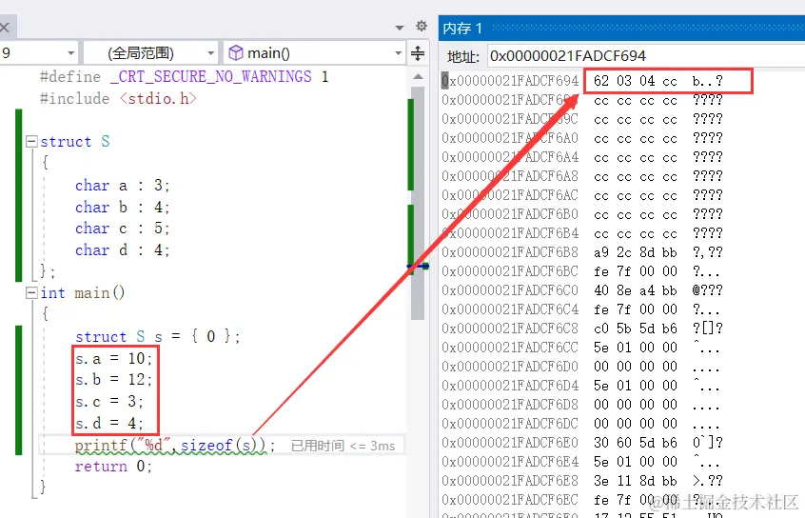Viewport: 805px width, 518px height.
Task: Click bytes 30 60 5d b6
Action: [635, 443]
